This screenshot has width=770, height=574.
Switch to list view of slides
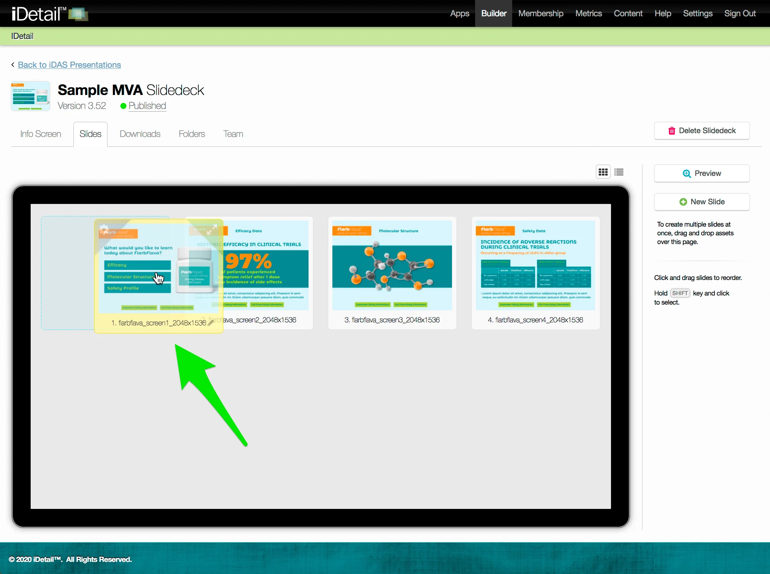coord(619,172)
